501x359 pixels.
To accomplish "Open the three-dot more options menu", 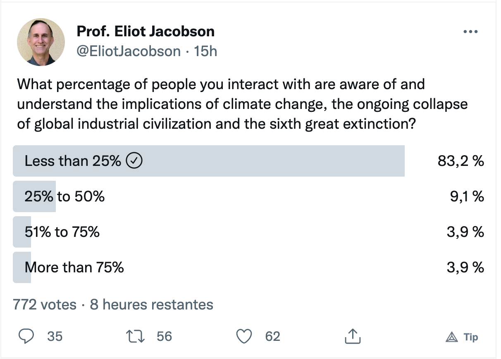I will 470,32.
